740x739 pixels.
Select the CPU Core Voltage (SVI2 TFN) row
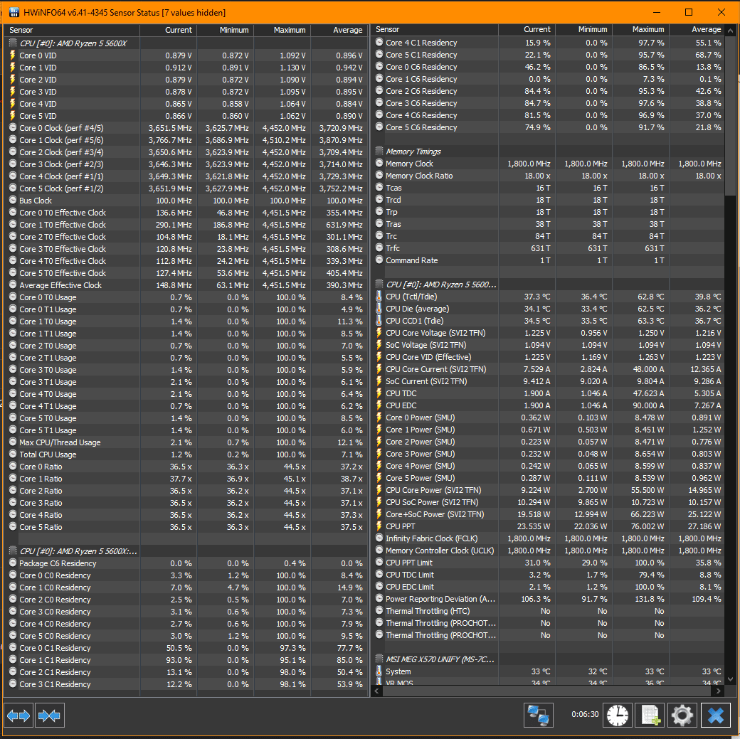click(548, 333)
